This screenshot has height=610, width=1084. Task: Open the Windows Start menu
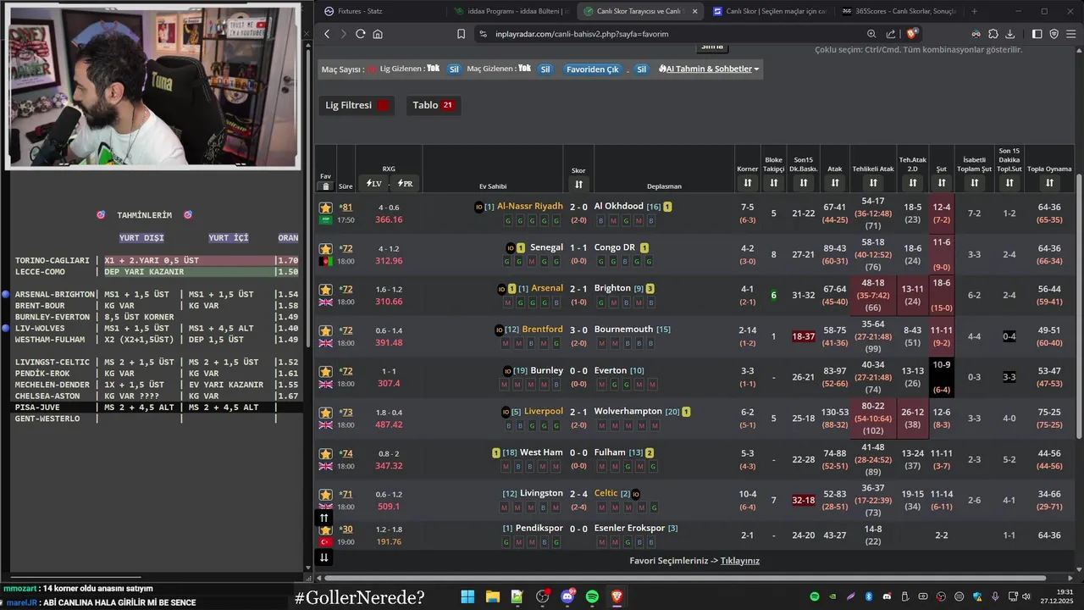click(467, 597)
